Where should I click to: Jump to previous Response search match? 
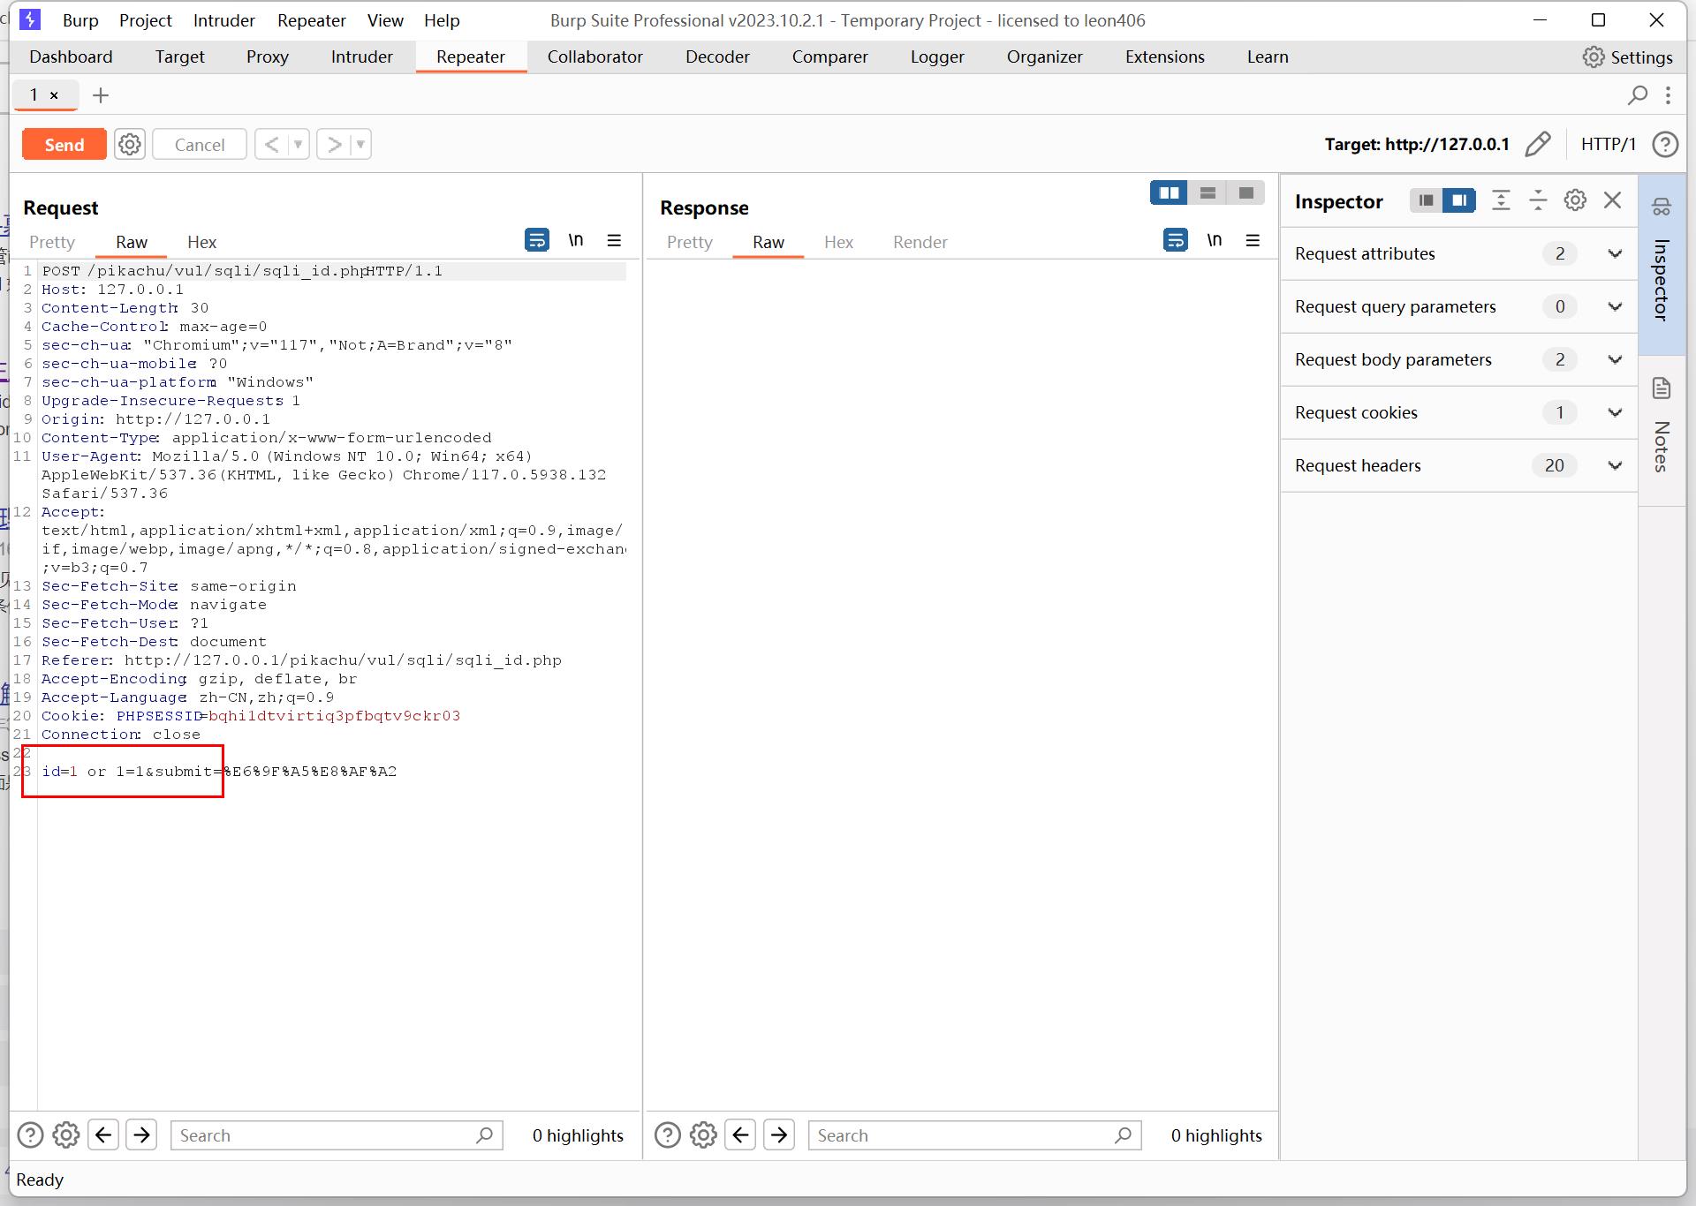[740, 1135]
